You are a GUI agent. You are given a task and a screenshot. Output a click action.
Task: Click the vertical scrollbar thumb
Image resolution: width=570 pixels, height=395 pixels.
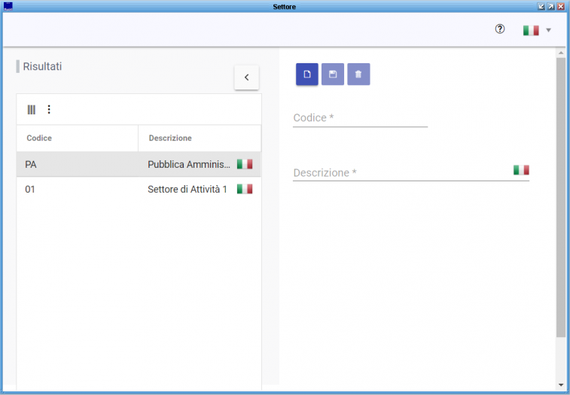click(x=560, y=196)
